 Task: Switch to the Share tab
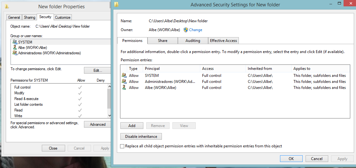pyautogui.click(x=163, y=41)
